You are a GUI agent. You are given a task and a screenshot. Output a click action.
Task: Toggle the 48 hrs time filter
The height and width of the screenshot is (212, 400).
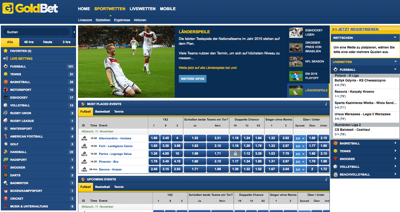[x=29, y=42]
